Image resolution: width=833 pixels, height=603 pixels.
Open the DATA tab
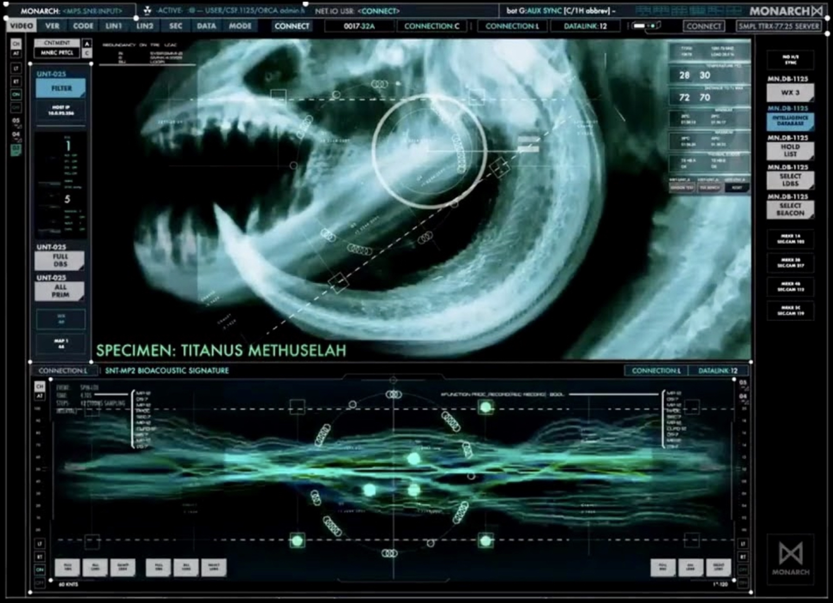pos(207,25)
